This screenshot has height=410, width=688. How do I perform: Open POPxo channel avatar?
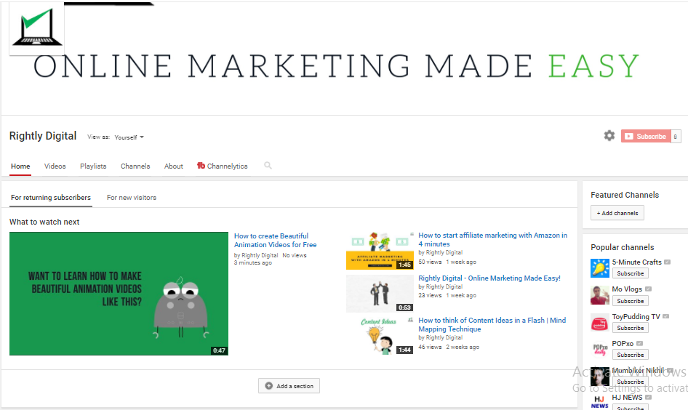pyautogui.click(x=599, y=350)
